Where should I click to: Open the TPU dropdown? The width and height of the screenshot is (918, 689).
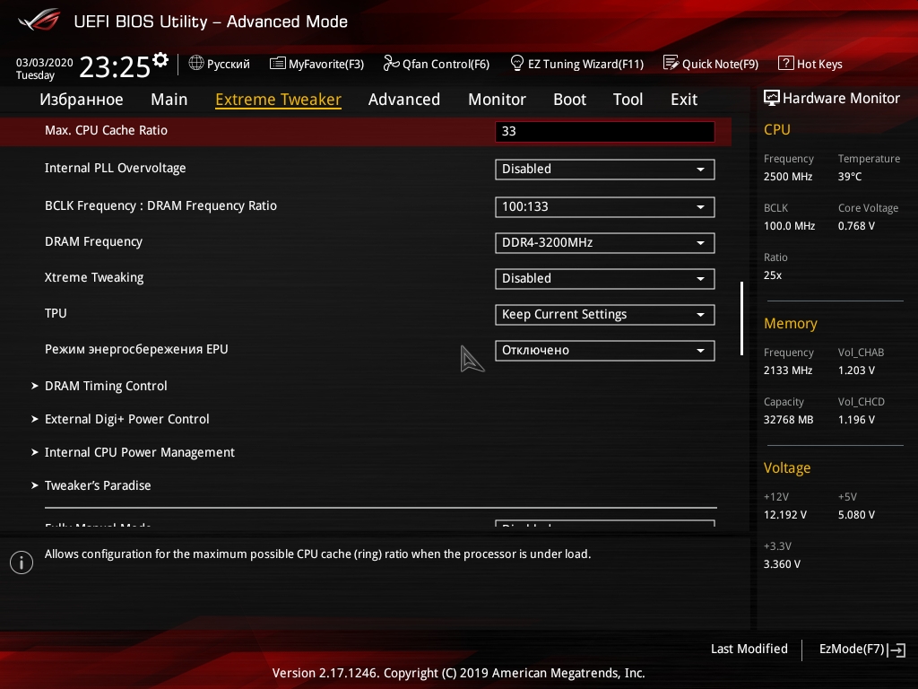coord(605,315)
